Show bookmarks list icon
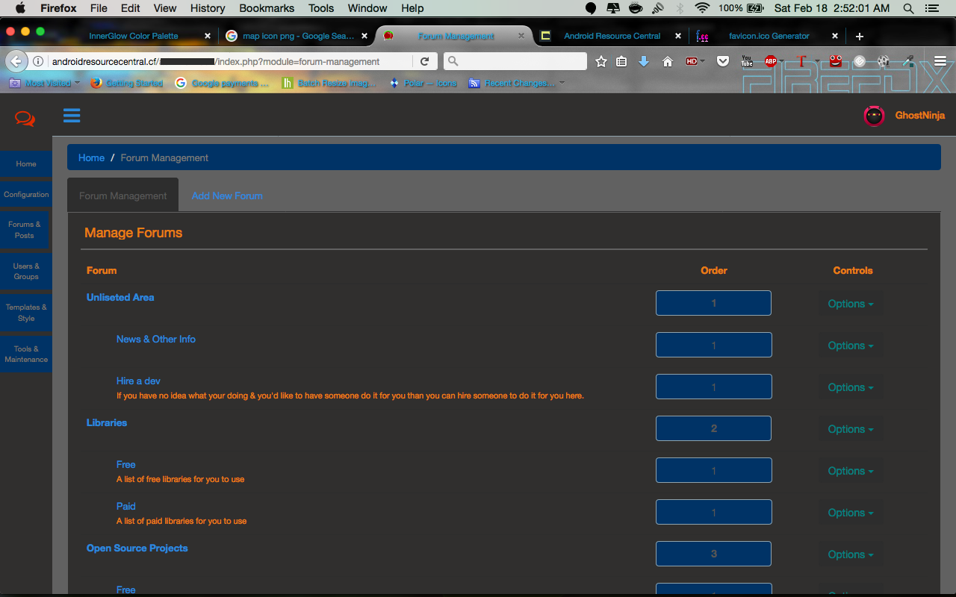The height and width of the screenshot is (597, 956). click(621, 61)
